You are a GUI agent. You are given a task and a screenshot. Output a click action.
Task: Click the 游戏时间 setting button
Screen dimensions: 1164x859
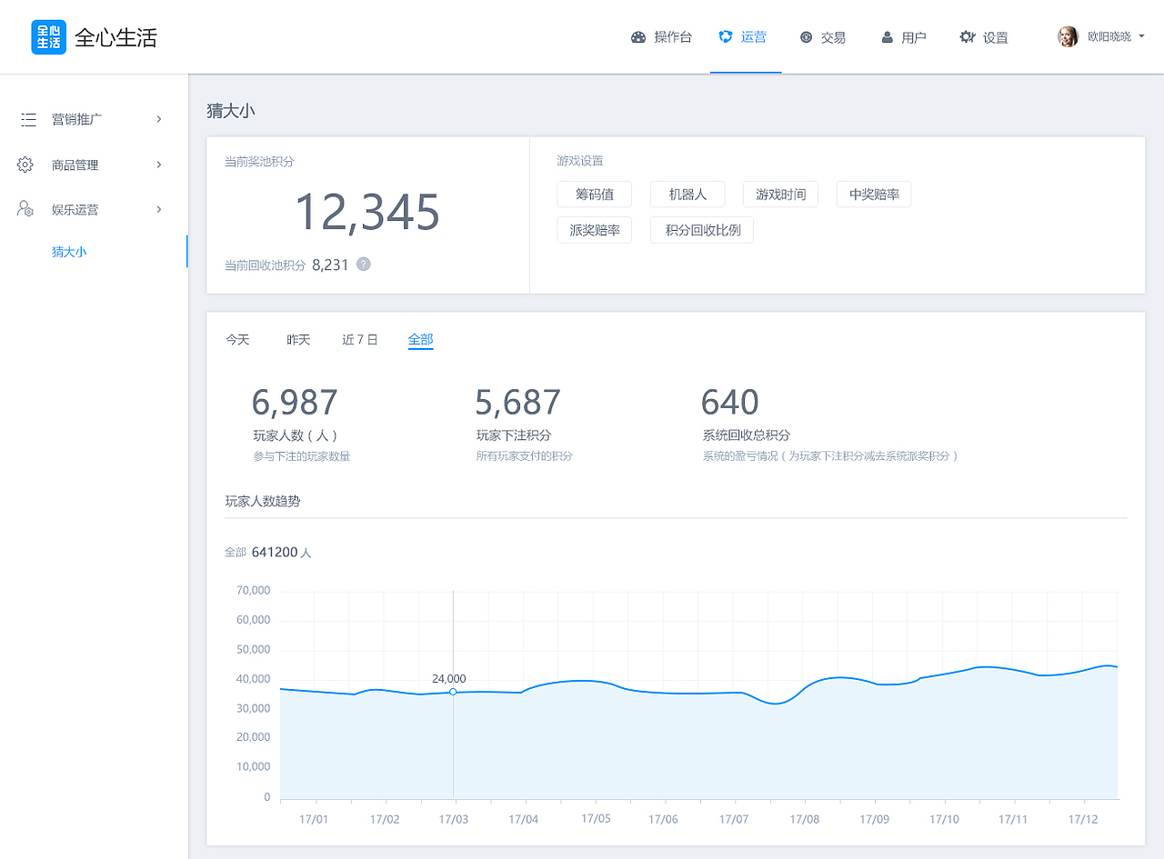coord(781,194)
